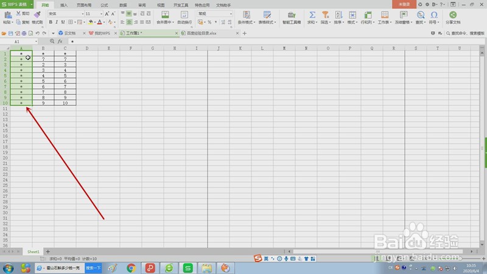Screen dimensions: 487x274
Task: Open the font name dropdown (宋体)
Action: (83, 13)
